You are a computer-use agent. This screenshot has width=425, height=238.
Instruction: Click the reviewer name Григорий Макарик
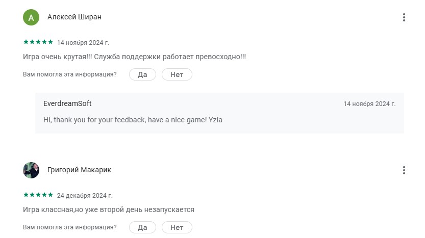[79, 170]
